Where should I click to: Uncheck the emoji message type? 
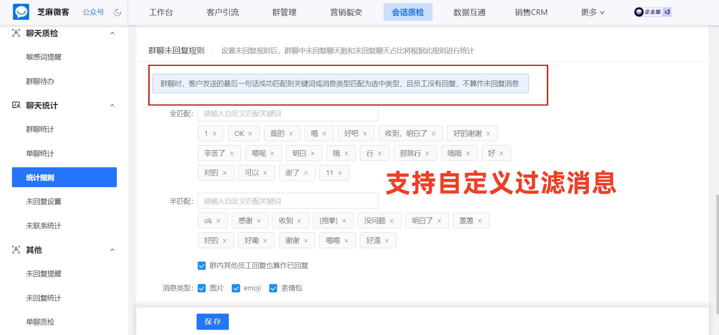tap(236, 288)
